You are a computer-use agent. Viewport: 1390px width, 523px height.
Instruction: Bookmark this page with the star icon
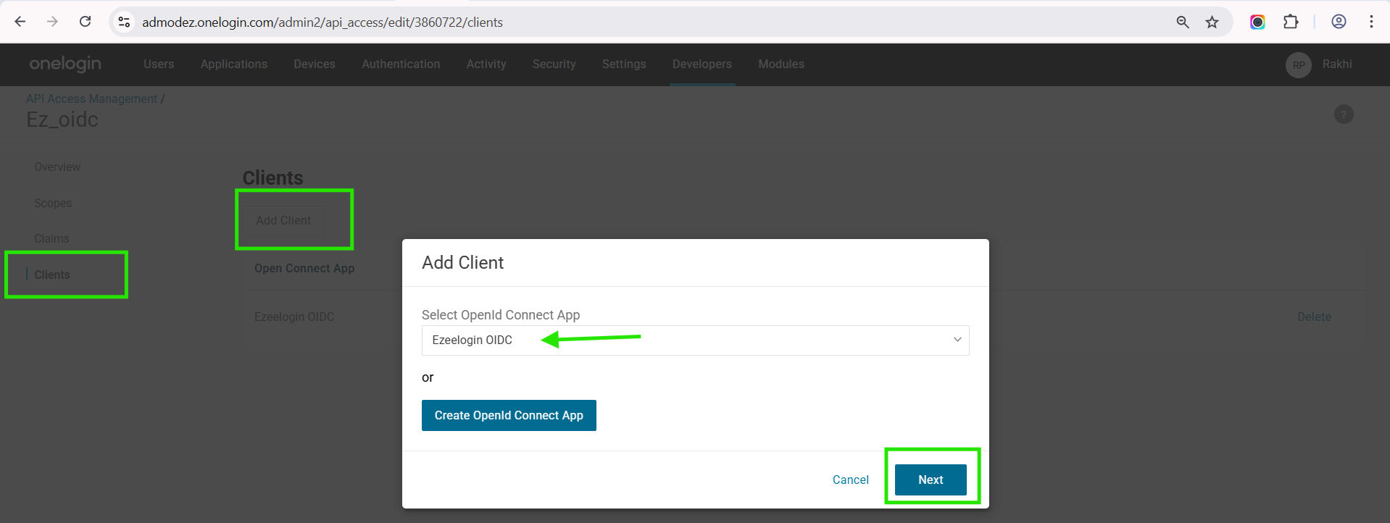(x=1212, y=22)
